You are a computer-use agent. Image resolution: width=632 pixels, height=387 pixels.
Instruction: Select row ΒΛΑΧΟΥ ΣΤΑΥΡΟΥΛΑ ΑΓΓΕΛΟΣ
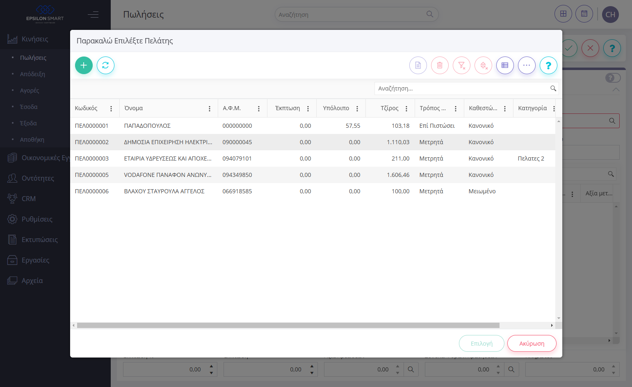[x=313, y=191]
